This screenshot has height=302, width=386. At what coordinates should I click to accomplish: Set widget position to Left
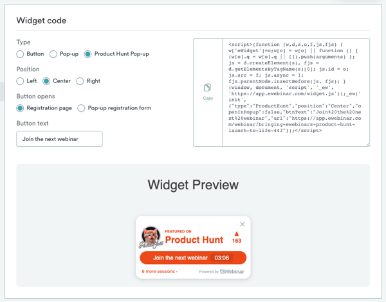pos(21,81)
